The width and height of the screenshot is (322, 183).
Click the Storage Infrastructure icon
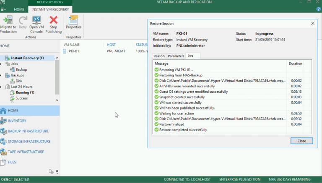point(3,142)
